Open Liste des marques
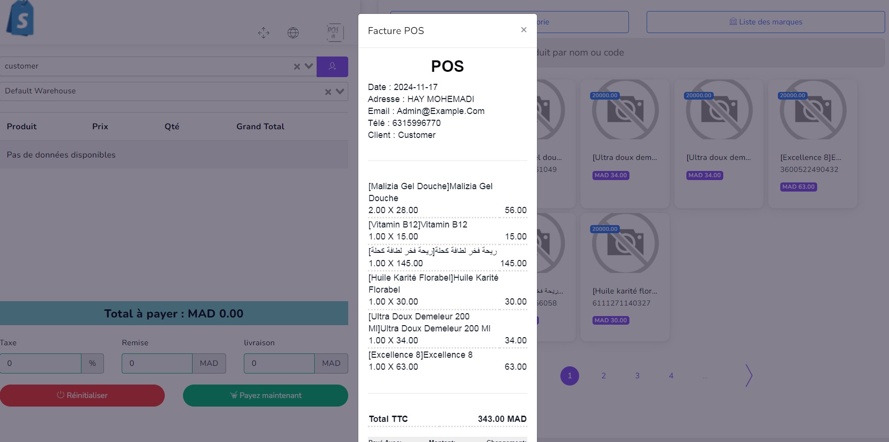Screen dimensions: 889x442 pos(765,22)
